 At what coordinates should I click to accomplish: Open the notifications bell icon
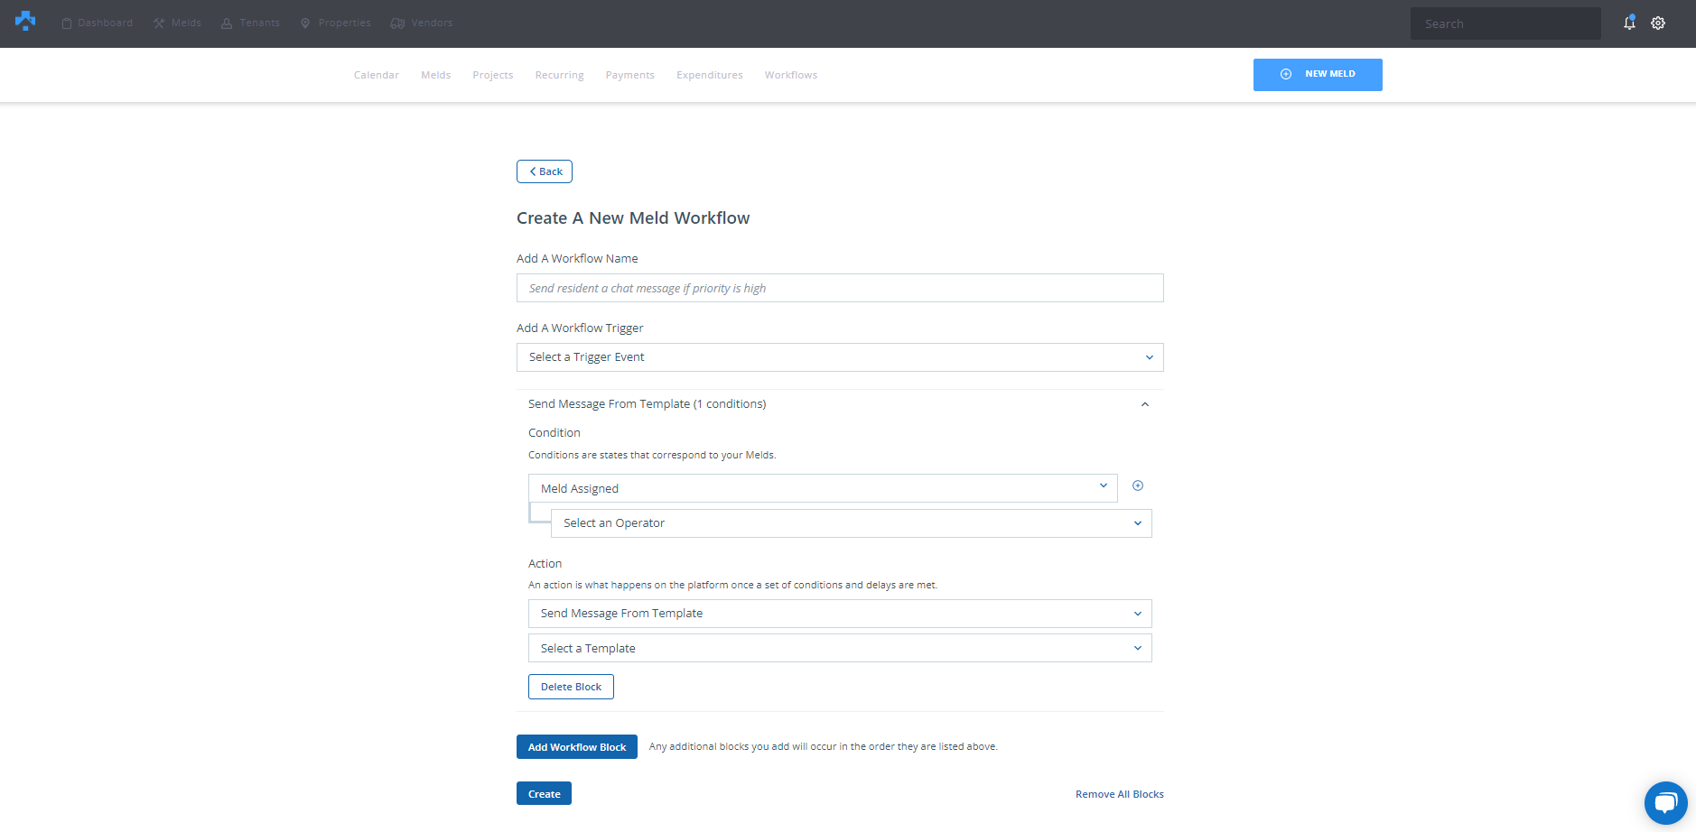click(1629, 23)
